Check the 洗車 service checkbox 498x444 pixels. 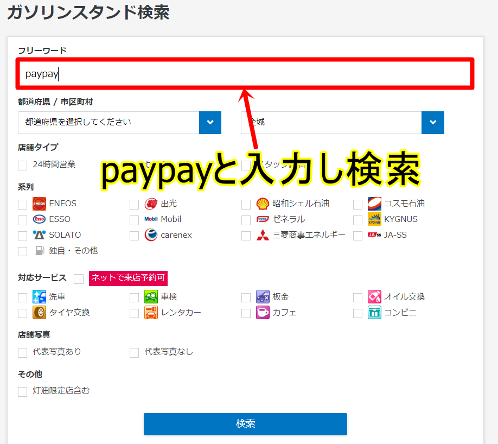point(23,297)
